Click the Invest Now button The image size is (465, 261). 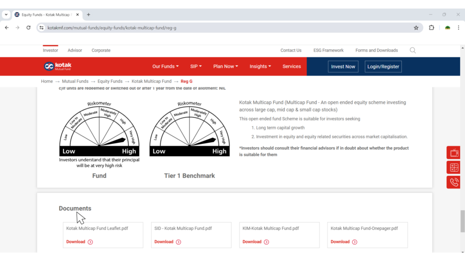[343, 67]
